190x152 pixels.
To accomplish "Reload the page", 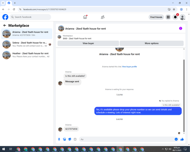I will coord(14,9).
